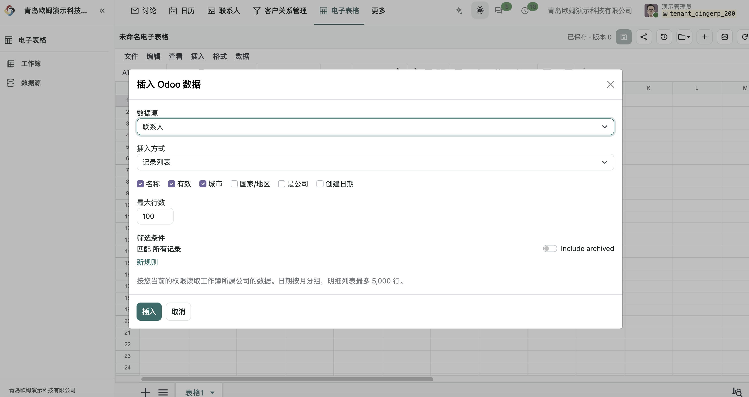This screenshot has width=749, height=397.
Task: Open the 数据 menu
Action: (x=242, y=57)
